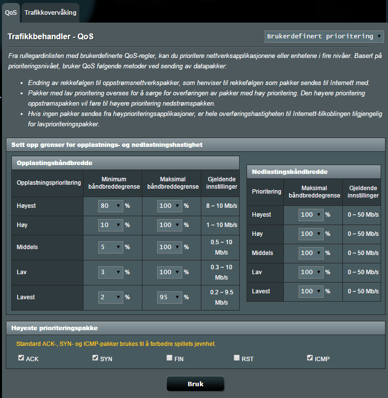Viewport: 388px width, 398px height.
Task: Open Middels minimum upload bandwidth dropdown (5)
Action: pyautogui.click(x=111, y=247)
